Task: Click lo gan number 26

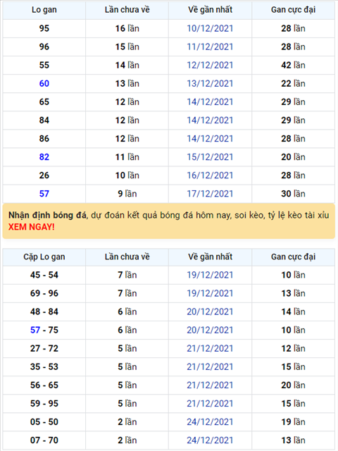Action: click(x=44, y=175)
